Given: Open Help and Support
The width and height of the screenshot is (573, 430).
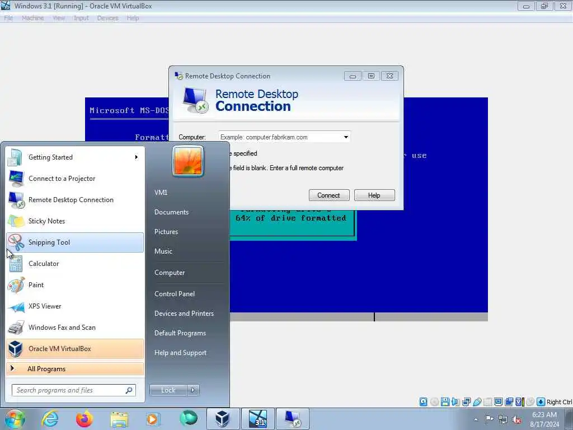Looking at the screenshot, I should click(181, 353).
